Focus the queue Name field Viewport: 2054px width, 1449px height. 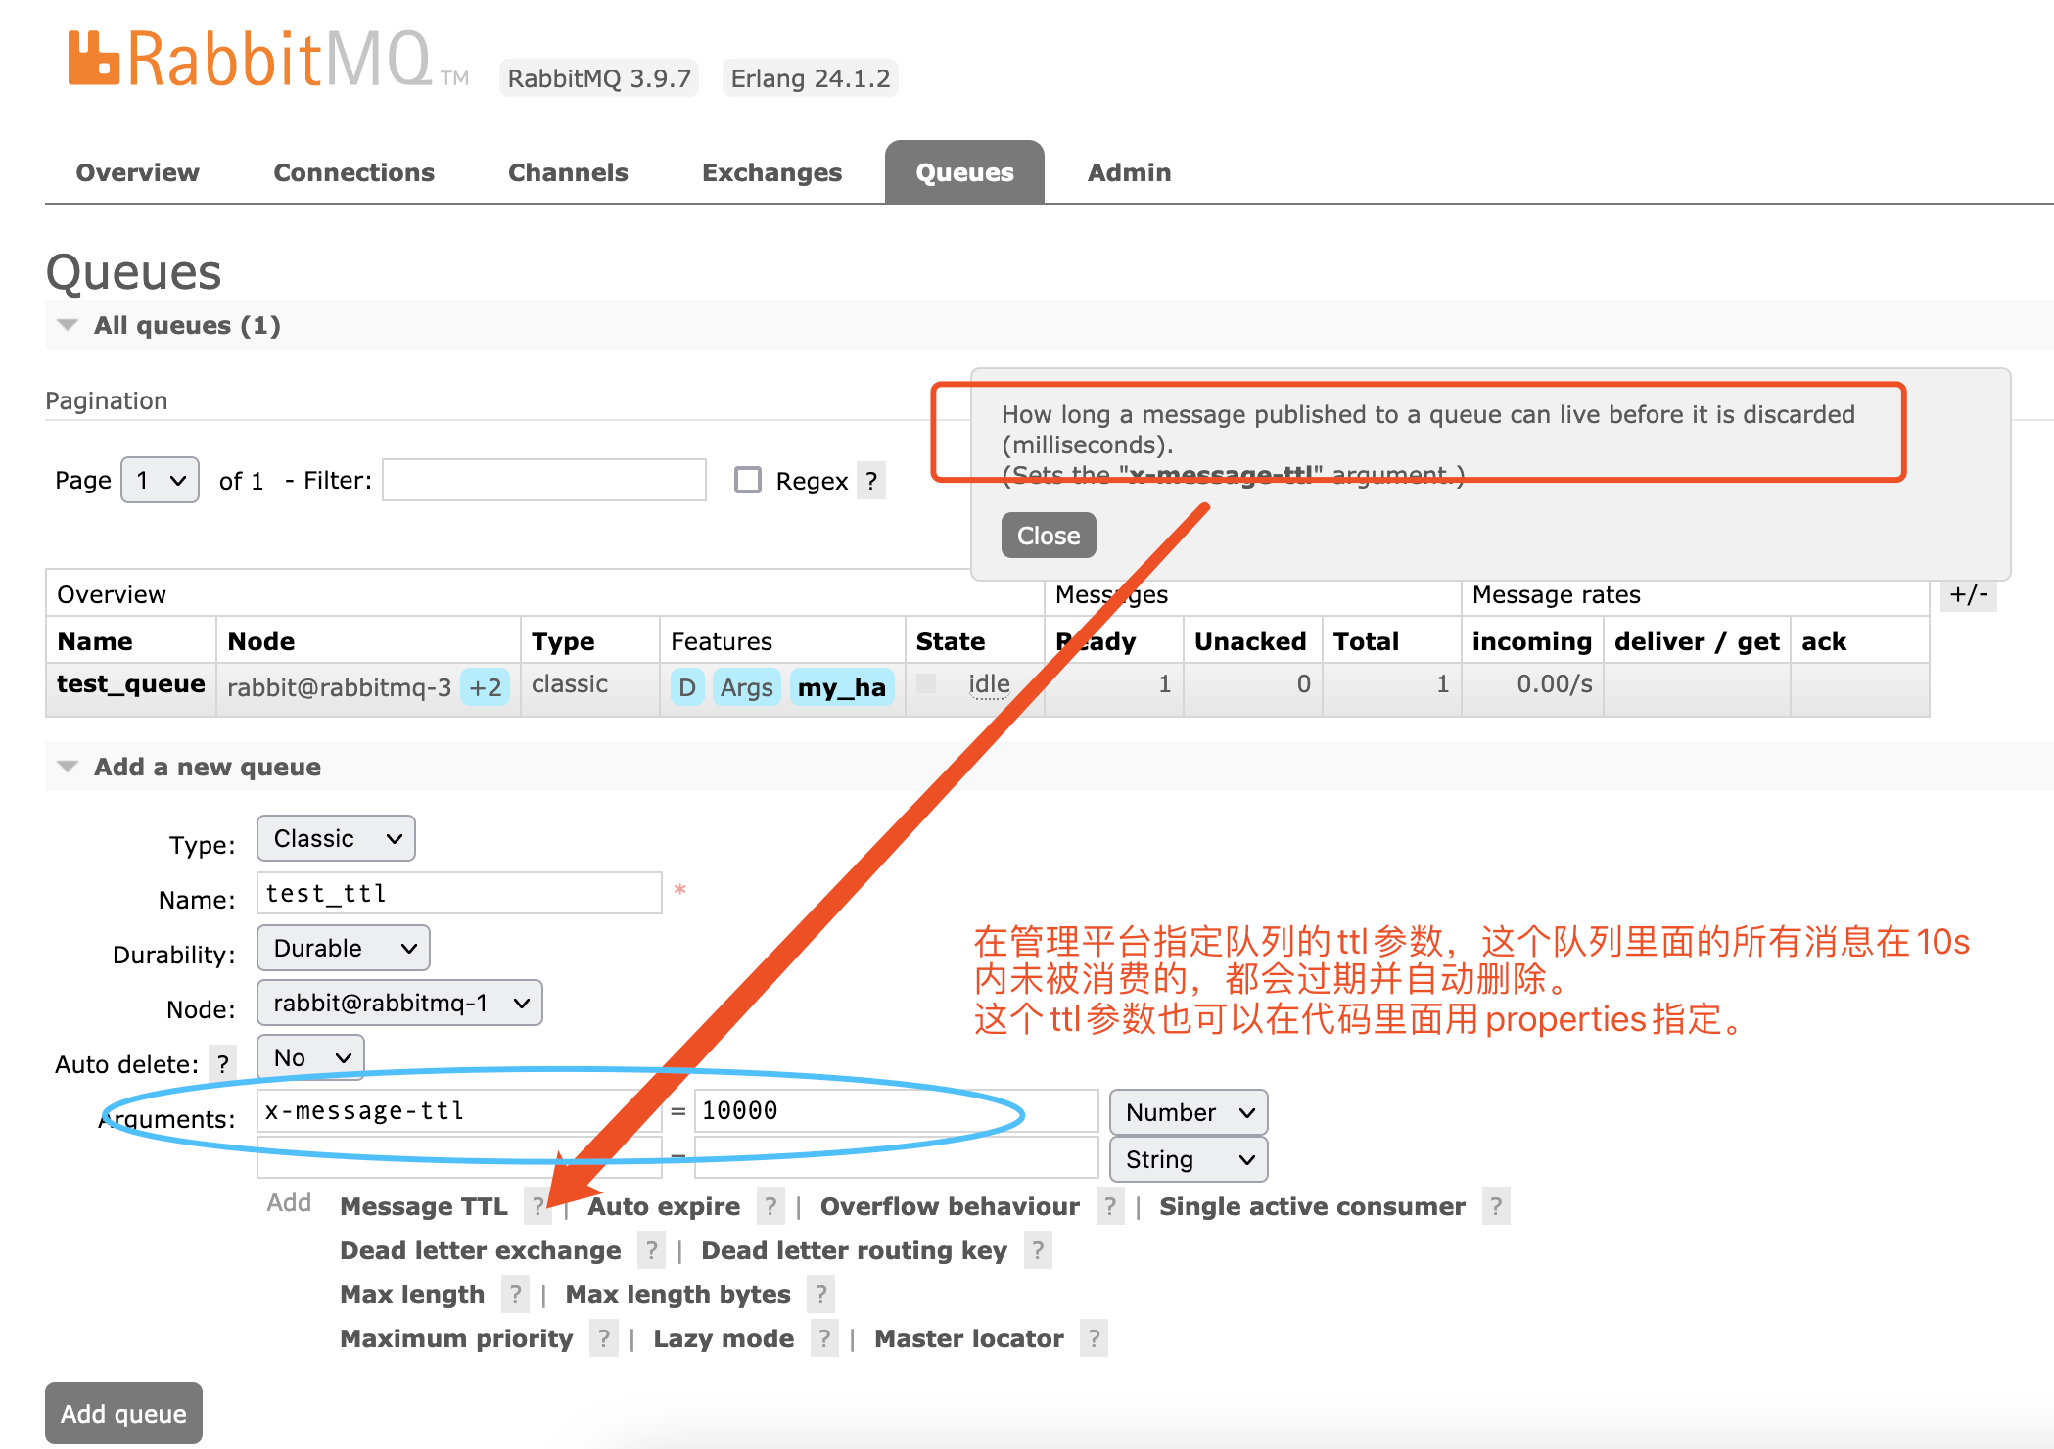pos(459,893)
